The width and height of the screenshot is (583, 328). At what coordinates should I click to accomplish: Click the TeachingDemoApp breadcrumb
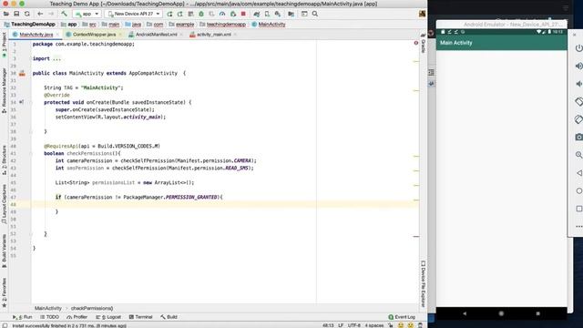point(30,25)
